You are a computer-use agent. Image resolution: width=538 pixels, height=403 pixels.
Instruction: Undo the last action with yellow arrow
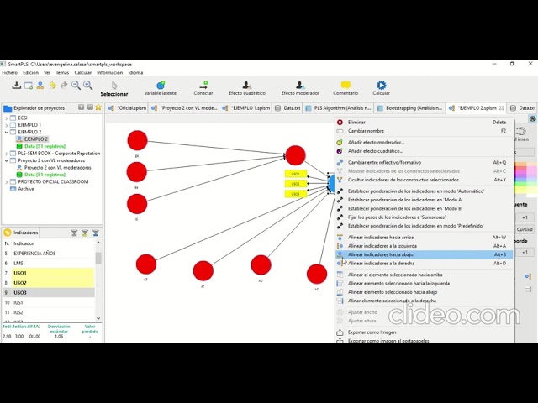click(52, 86)
